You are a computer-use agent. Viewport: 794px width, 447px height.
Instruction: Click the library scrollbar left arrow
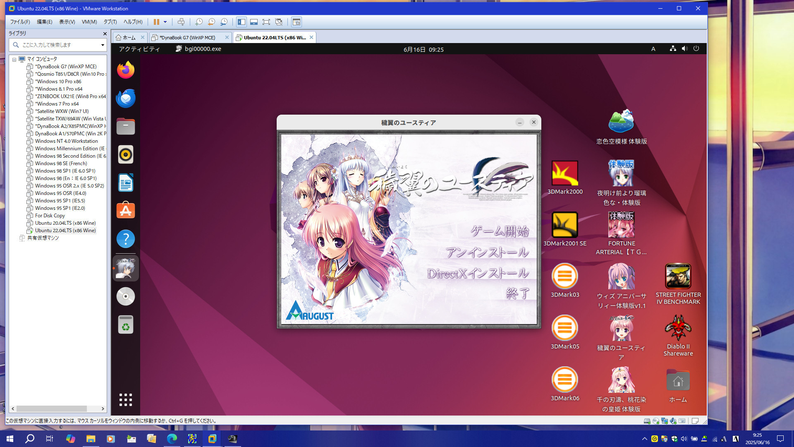tap(13, 409)
